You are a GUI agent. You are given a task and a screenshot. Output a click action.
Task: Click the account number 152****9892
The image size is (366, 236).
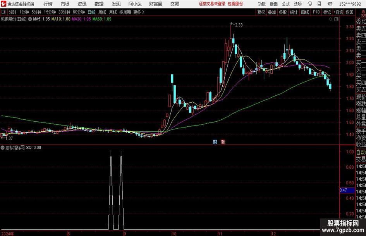tap(350, 4)
